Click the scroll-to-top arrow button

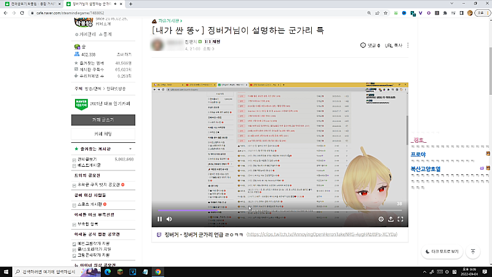tap(472, 251)
